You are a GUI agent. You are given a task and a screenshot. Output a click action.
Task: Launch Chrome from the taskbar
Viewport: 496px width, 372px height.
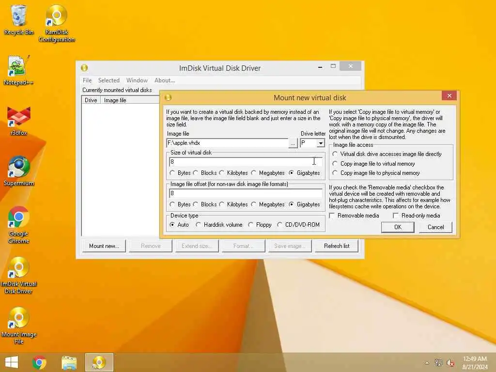(39, 362)
